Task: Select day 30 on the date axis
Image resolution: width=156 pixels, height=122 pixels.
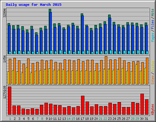Action: point(142,119)
